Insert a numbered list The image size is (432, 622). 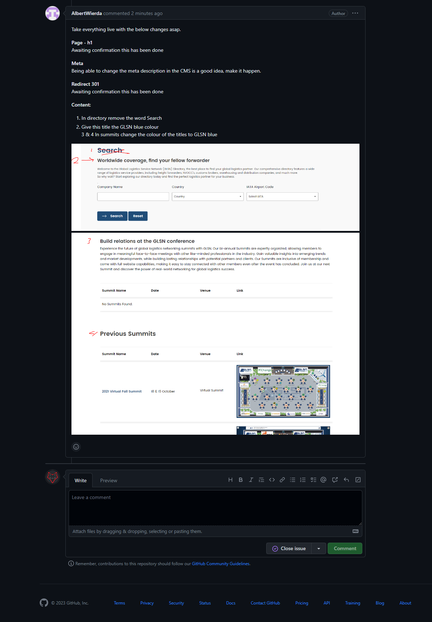(303, 480)
